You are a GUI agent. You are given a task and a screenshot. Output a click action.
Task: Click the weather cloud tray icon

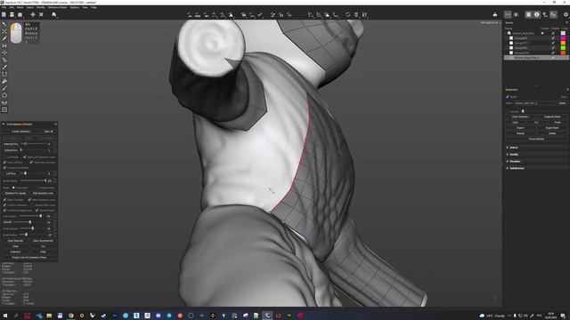click(482, 316)
